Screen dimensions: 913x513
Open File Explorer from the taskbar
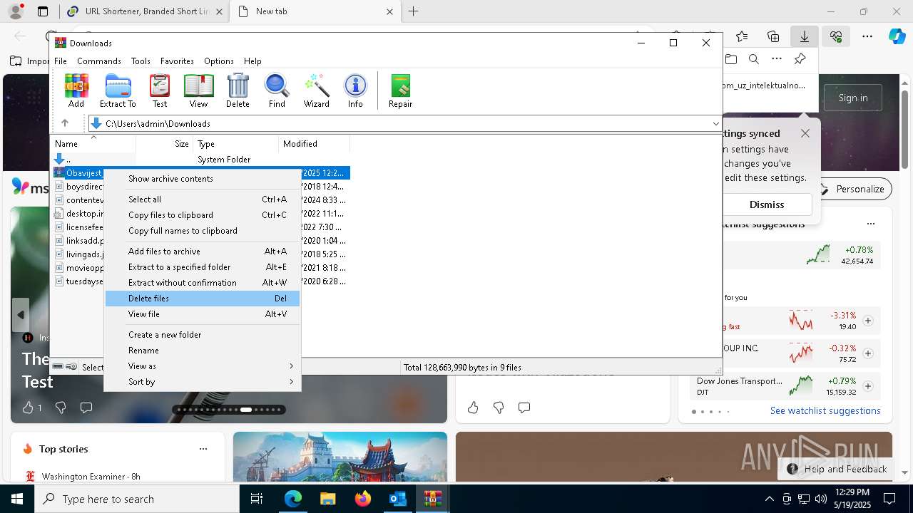click(327, 499)
